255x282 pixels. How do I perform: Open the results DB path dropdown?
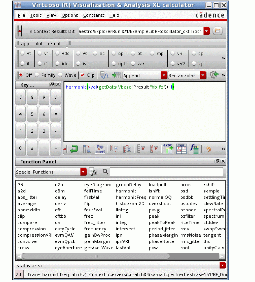click(207, 31)
